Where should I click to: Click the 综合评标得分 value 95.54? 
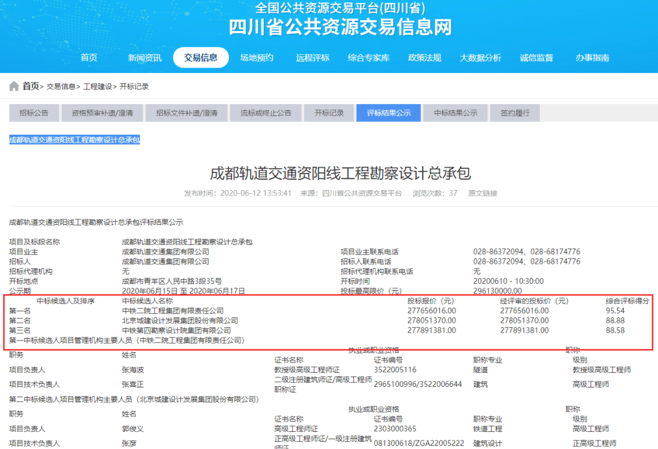click(615, 311)
